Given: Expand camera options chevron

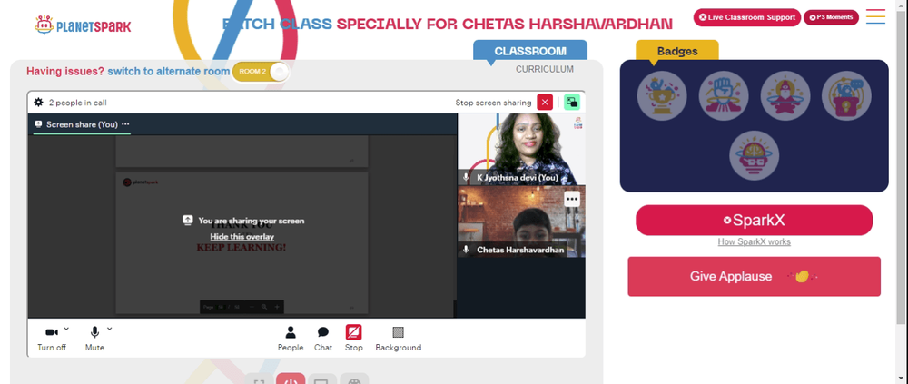Looking at the screenshot, I should pyautogui.click(x=66, y=329).
